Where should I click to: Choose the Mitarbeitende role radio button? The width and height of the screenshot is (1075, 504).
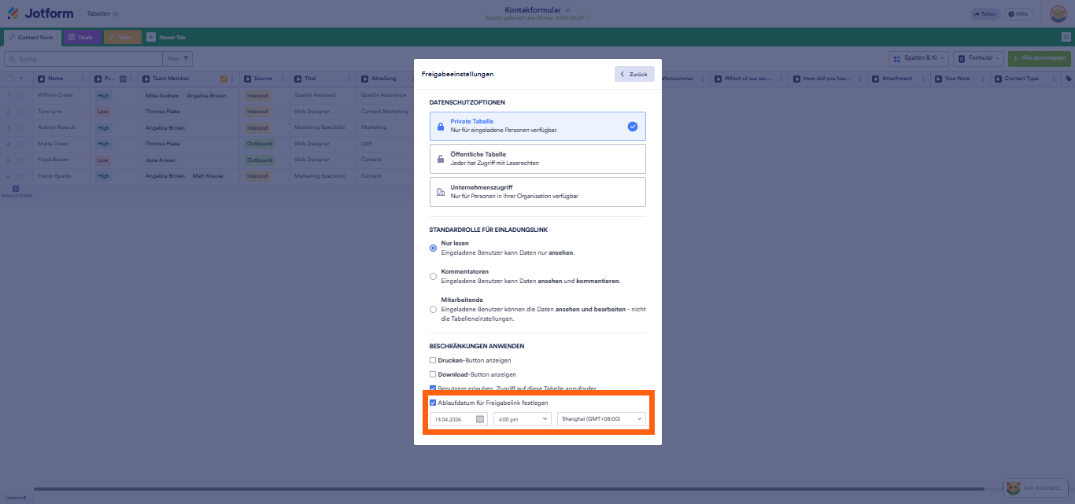(433, 309)
